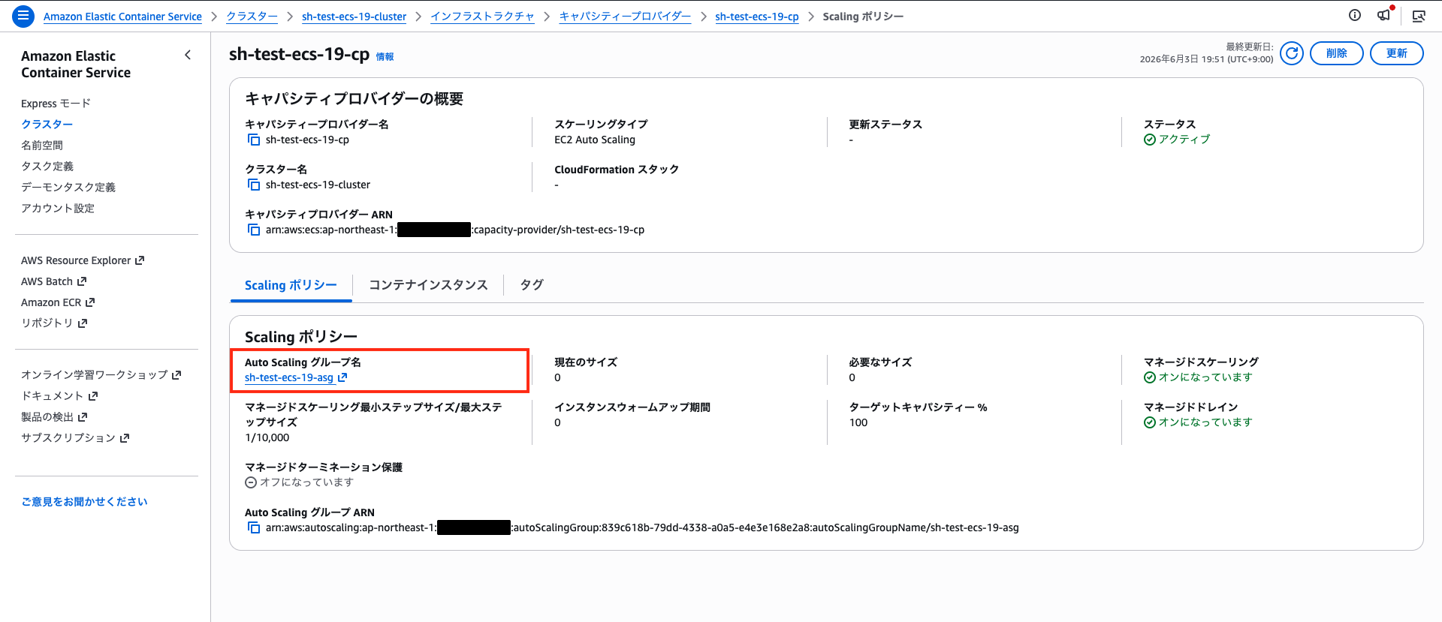
Task: Open オンライン学習ワークショップ link
Action: click(101, 374)
